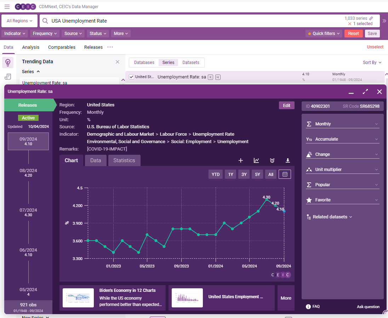Open Biden's Economy in 12 Charts thumbnail
This screenshot has width=388, height=318.
point(78,298)
